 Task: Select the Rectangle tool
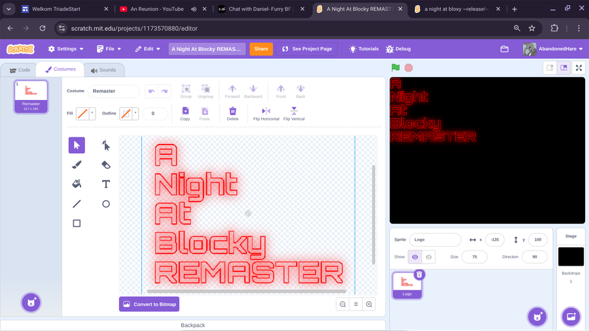(x=77, y=223)
